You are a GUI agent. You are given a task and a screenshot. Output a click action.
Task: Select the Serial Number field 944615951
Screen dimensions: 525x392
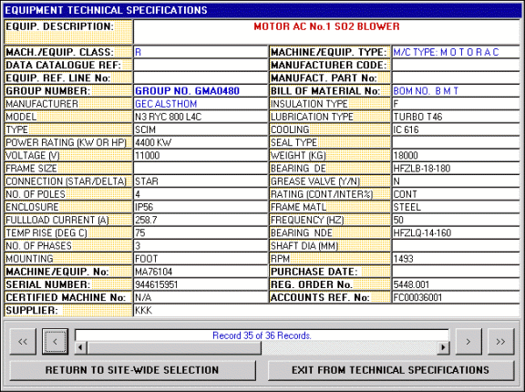pyautogui.click(x=201, y=284)
